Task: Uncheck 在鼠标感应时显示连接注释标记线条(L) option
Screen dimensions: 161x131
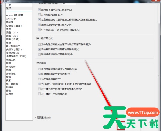Action: point(39,20)
